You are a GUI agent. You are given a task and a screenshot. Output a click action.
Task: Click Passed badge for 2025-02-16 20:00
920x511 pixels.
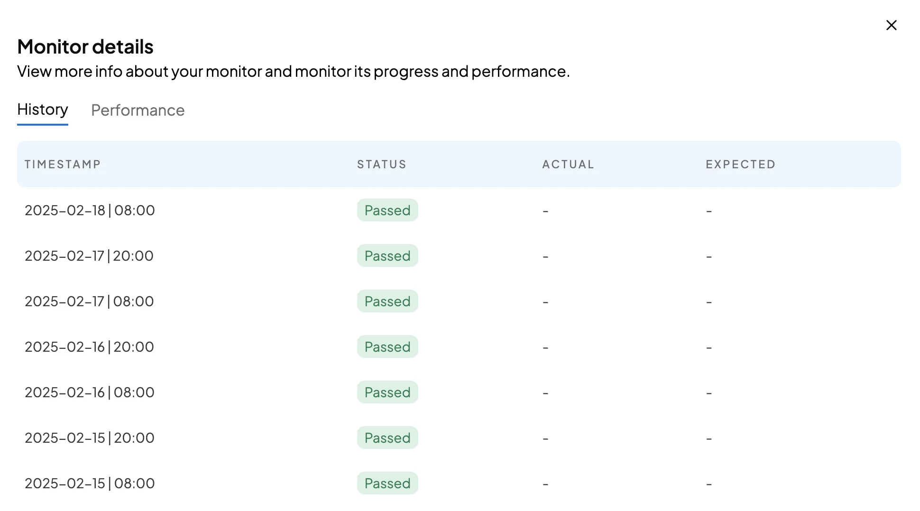[387, 347]
